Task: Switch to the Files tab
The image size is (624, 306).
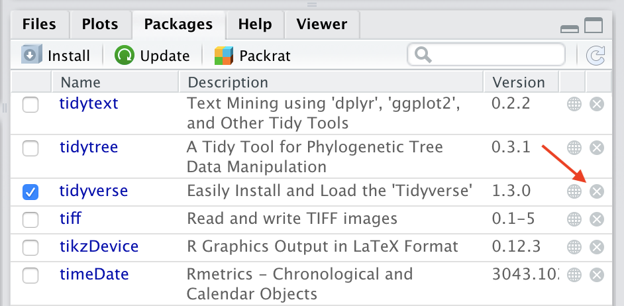Action: pyautogui.click(x=39, y=25)
